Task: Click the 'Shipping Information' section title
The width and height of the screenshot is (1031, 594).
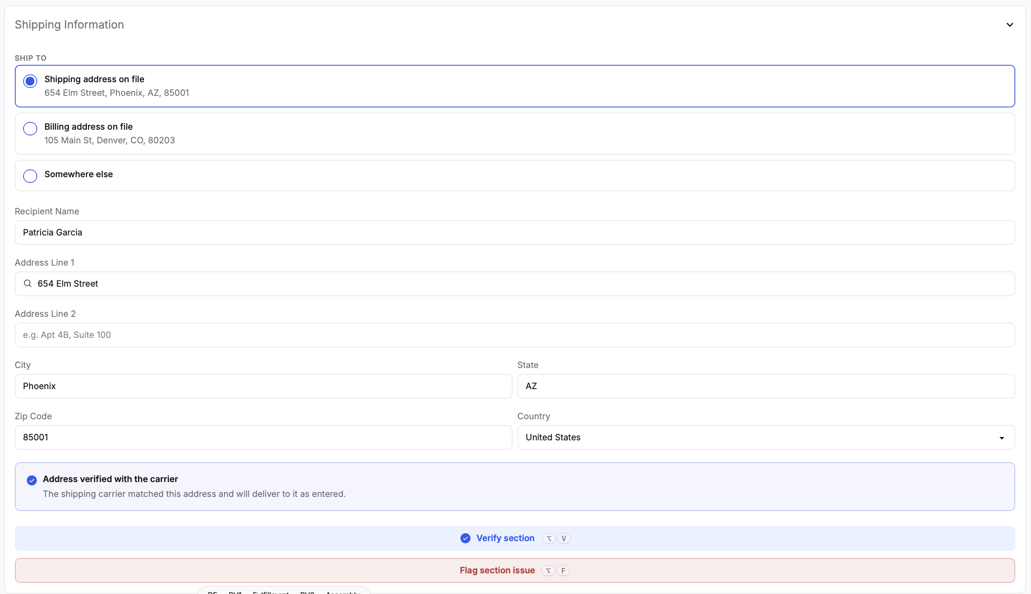Action: click(x=69, y=25)
